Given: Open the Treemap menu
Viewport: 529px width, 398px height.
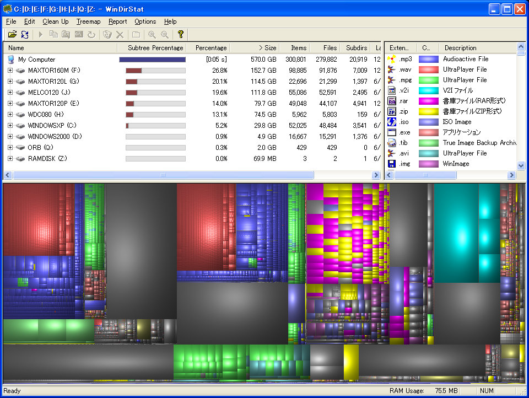Looking at the screenshot, I should 88,21.
